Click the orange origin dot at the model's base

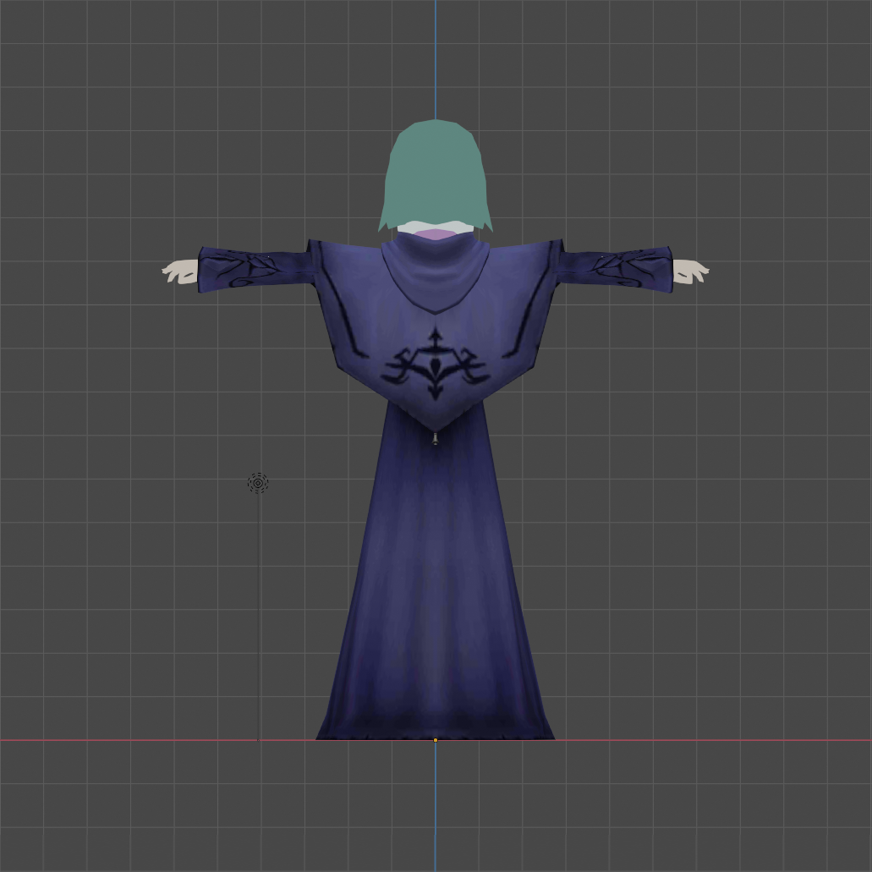pos(436,740)
